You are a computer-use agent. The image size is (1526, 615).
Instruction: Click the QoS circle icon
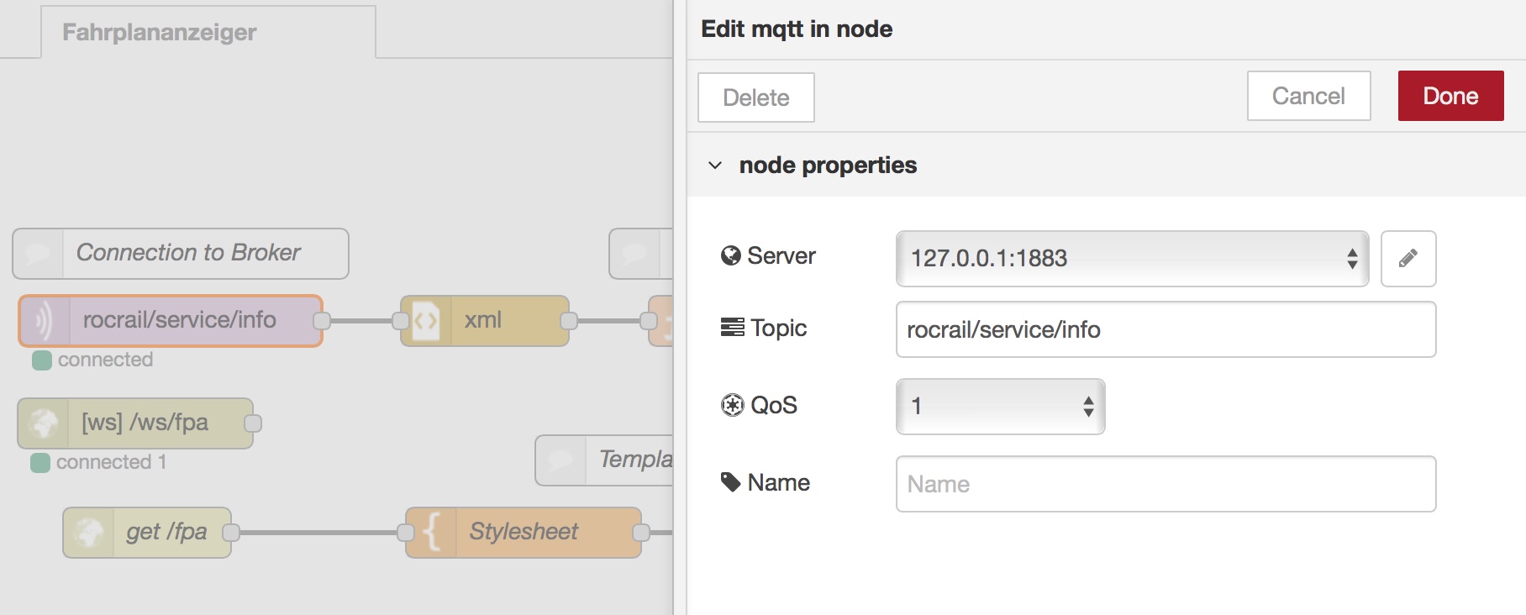732,405
